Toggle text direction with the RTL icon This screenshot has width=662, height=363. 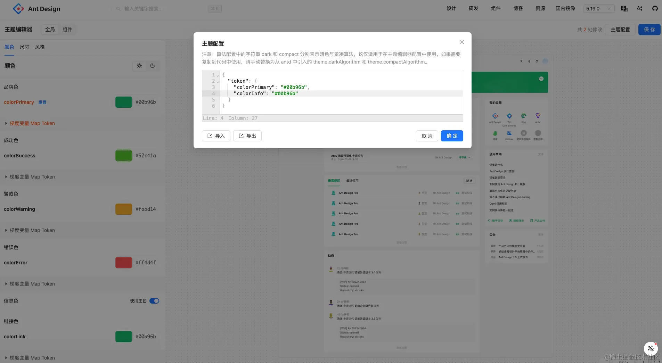coord(640,9)
